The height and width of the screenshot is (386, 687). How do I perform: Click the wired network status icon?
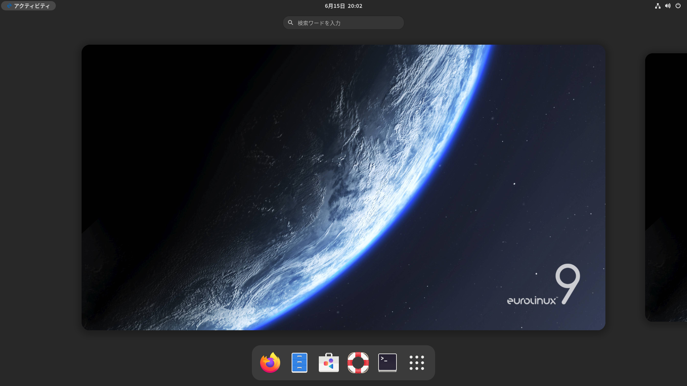[658, 6]
